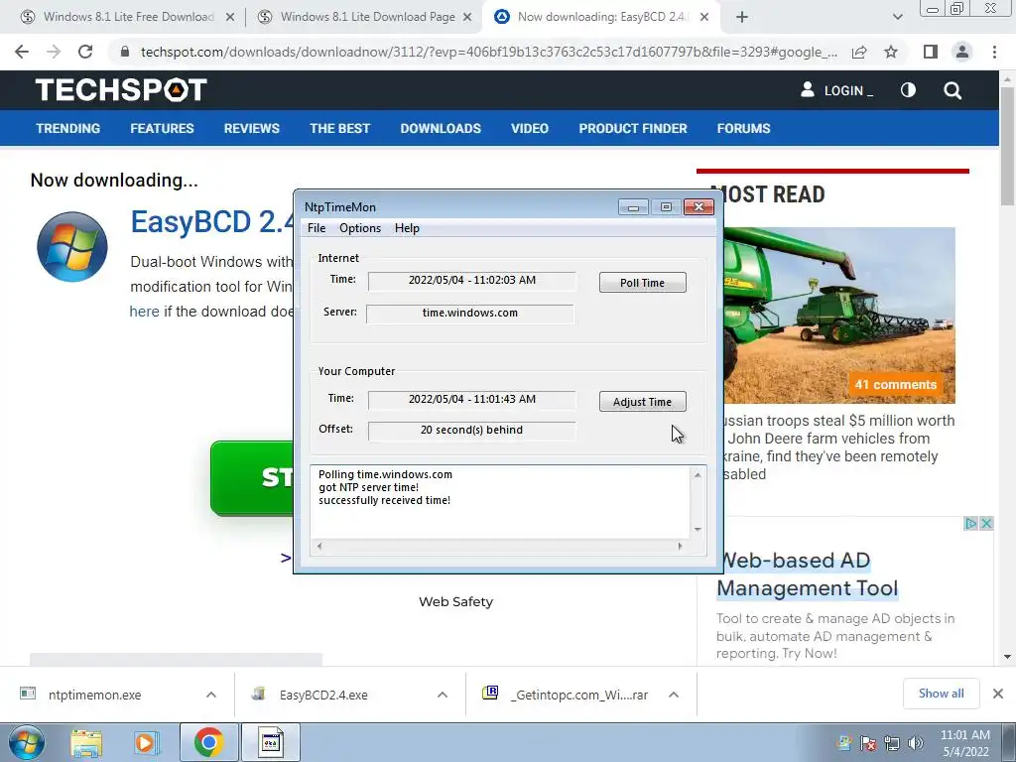The width and height of the screenshot is (1016, 762).
Task: Open the John Deere harvester article image
Action: click(839, 316)
